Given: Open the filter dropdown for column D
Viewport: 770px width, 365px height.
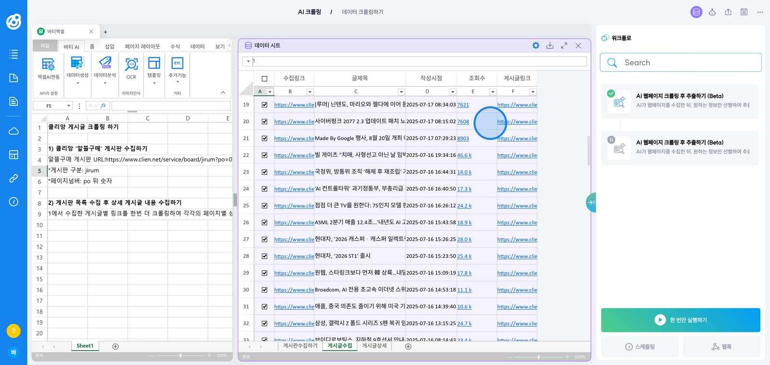Looking at the screenshot, I should [x=452, y=92].
